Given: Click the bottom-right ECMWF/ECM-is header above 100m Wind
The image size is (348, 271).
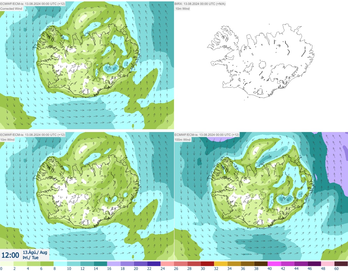Looking at the screenshot, I should tap(207, 135).
